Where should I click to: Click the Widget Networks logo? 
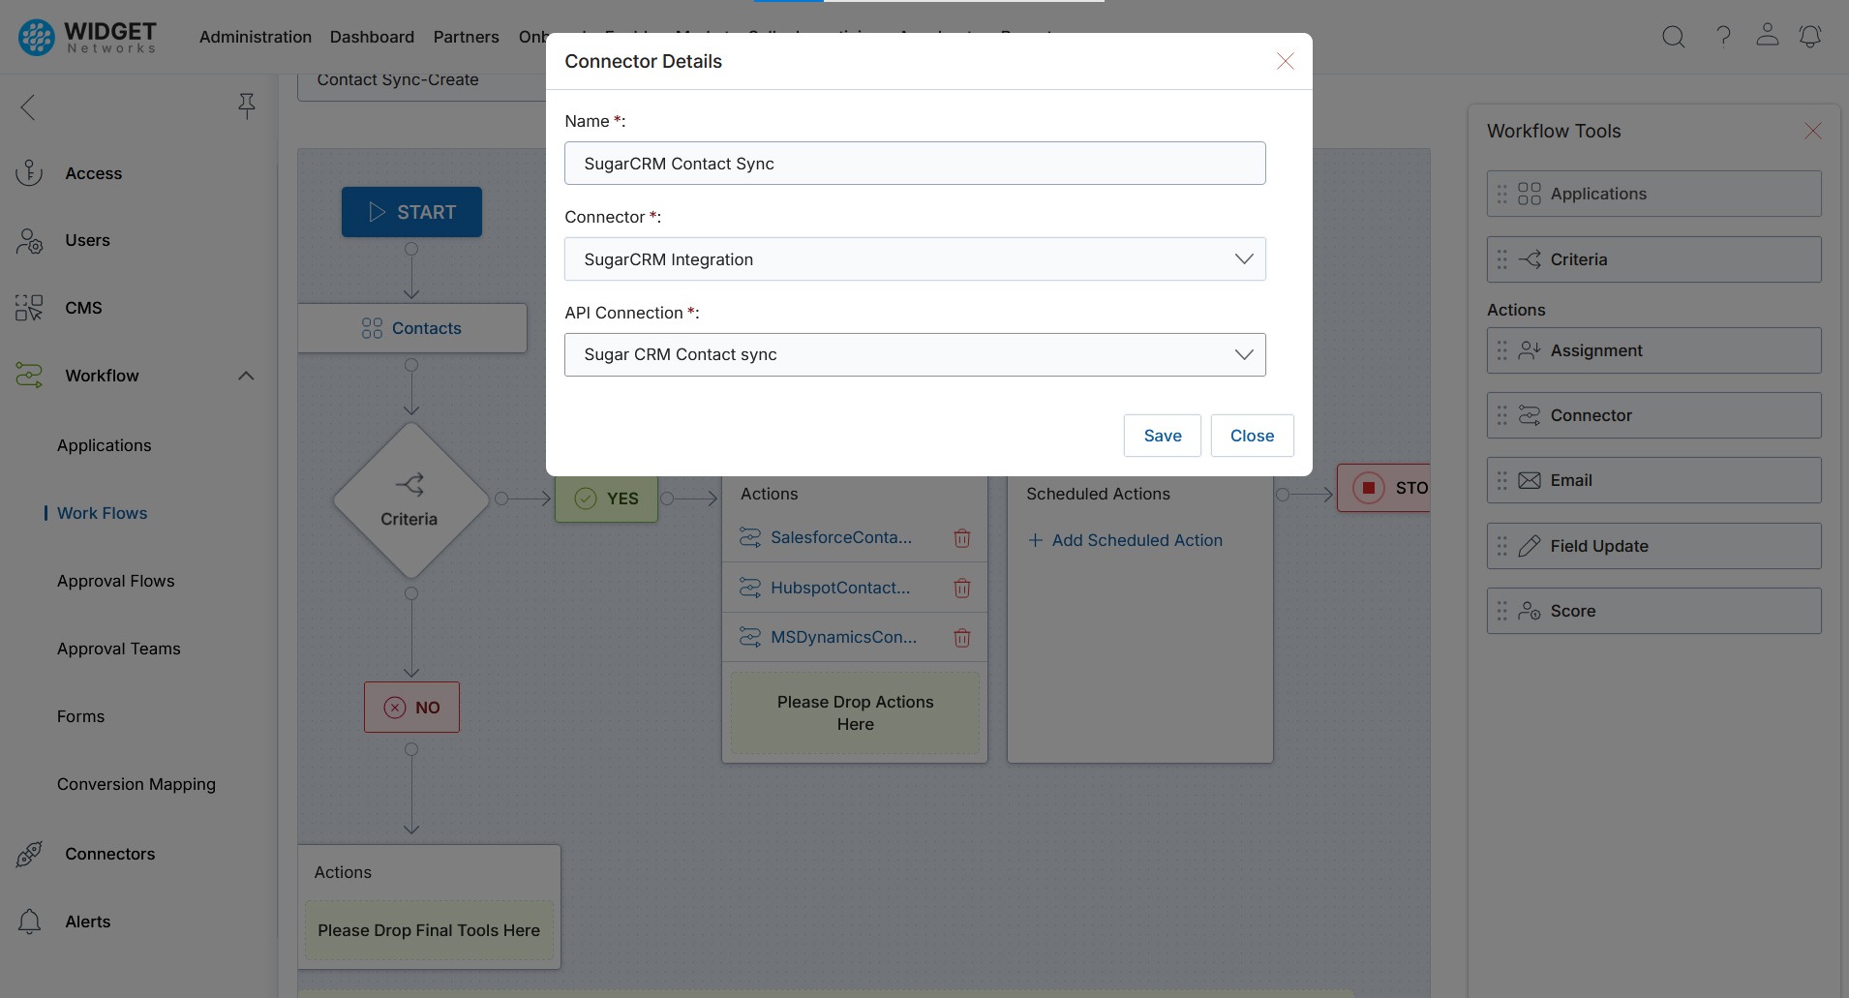coord(87,37)
